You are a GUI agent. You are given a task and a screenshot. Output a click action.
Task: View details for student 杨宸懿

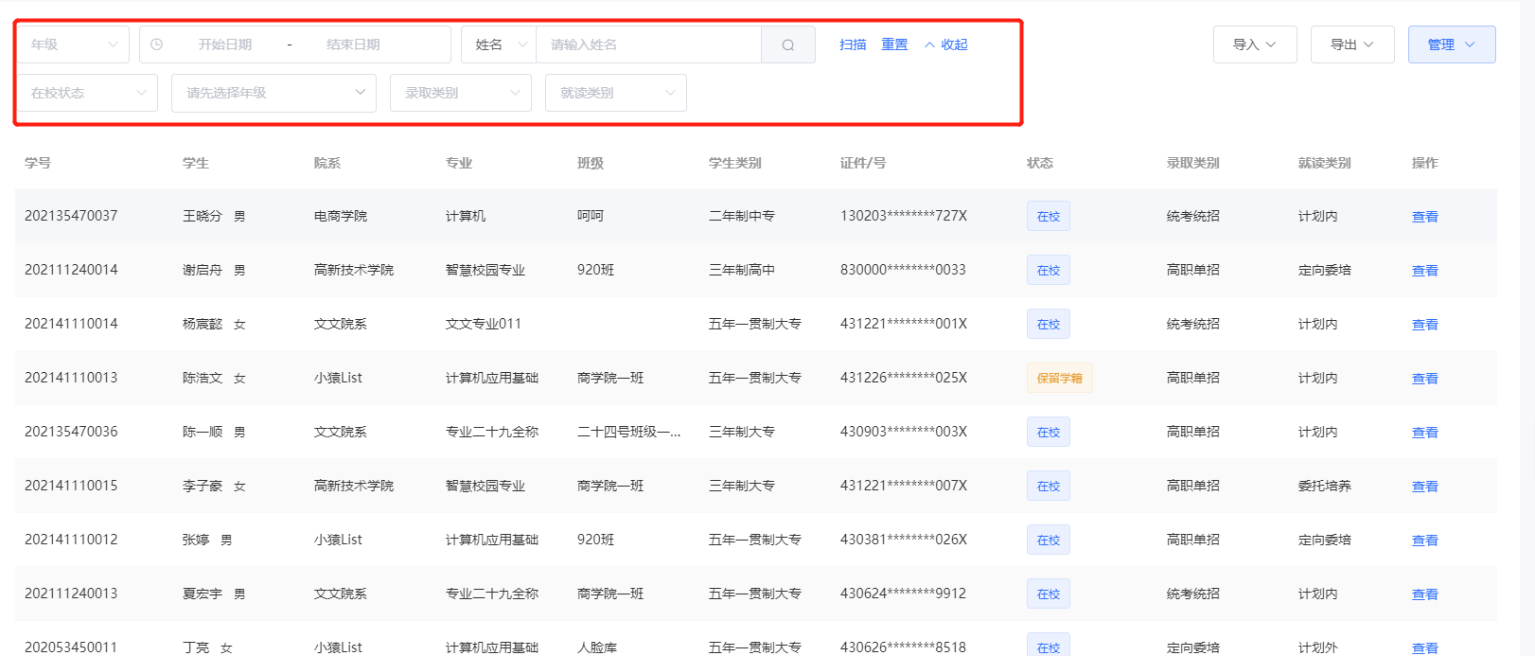click(x=1424, y=325)
